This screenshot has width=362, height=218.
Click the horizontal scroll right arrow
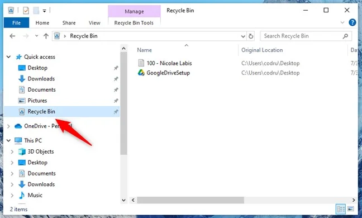point(354,200)
